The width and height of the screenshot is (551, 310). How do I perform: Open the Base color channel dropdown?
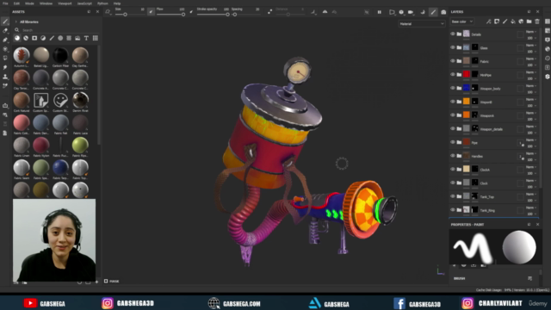click(461, 22)
